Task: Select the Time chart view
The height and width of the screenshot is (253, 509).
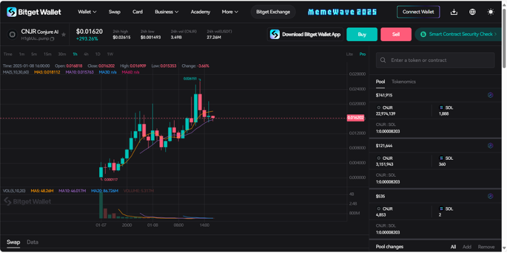Action: coord(8,54)
